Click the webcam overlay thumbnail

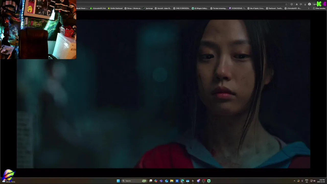[38, 29]
